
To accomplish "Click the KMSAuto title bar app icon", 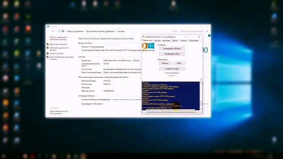I will point(144,37).
